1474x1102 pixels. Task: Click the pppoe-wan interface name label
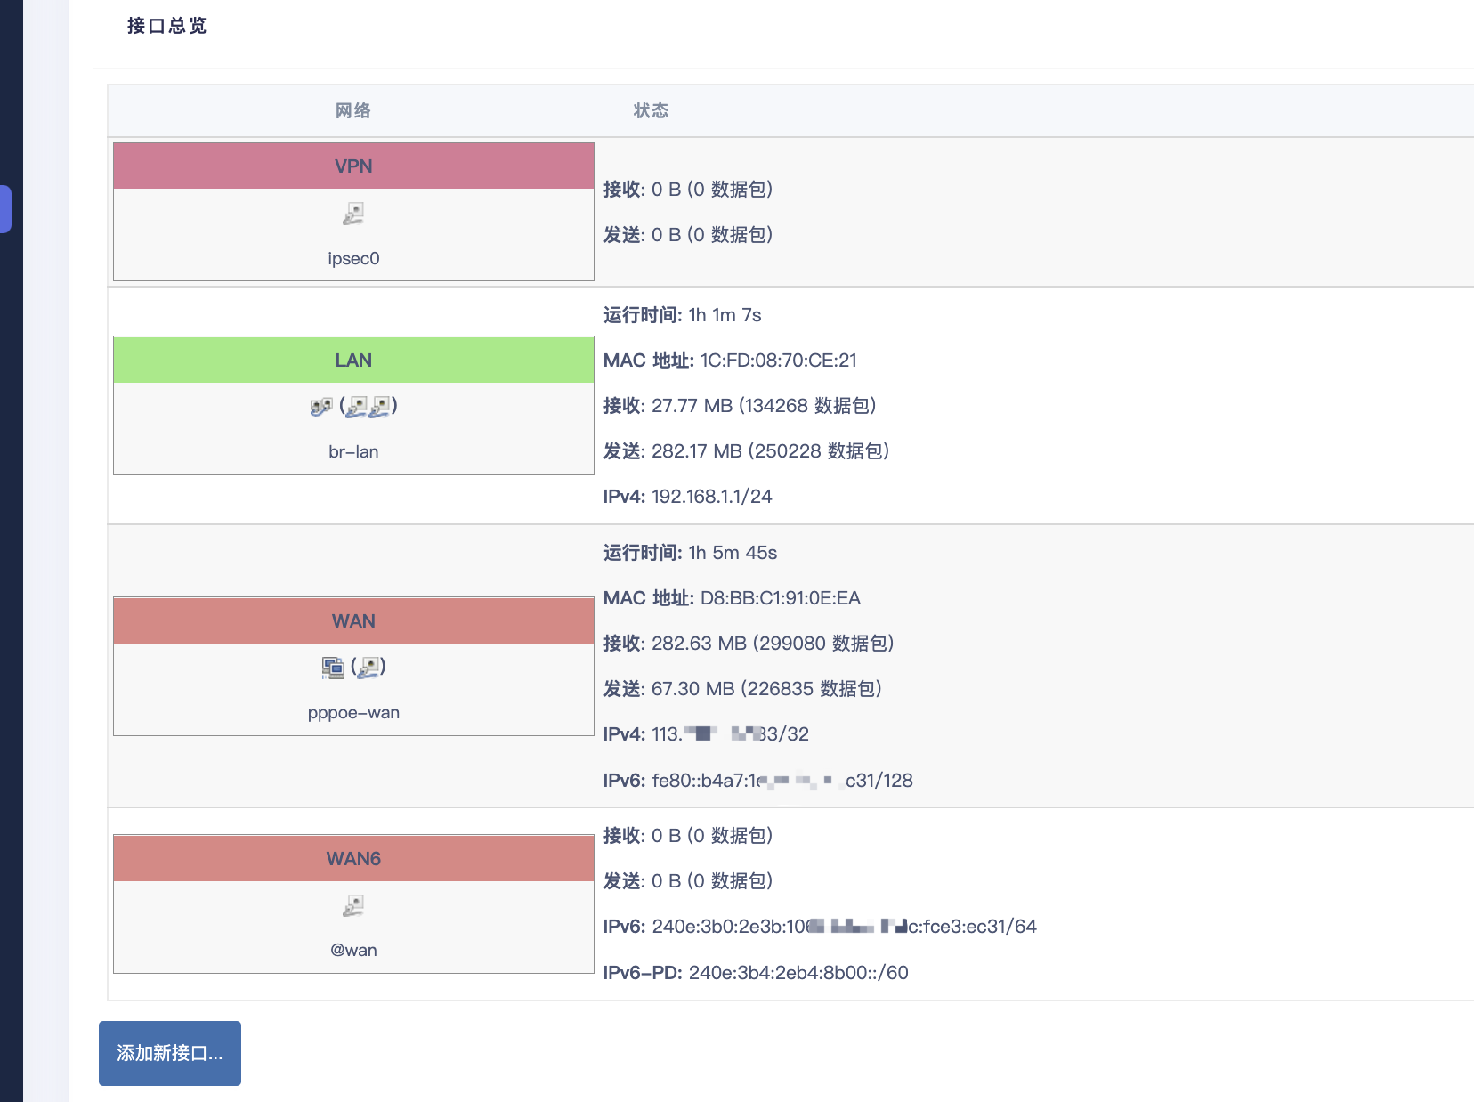click(x=353, y=712)
